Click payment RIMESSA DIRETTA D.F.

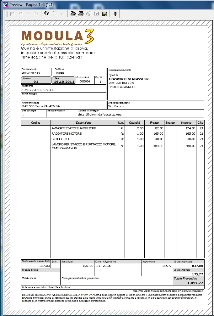(38, 90)
